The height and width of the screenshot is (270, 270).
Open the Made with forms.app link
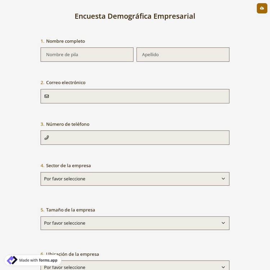pos(38,260)
